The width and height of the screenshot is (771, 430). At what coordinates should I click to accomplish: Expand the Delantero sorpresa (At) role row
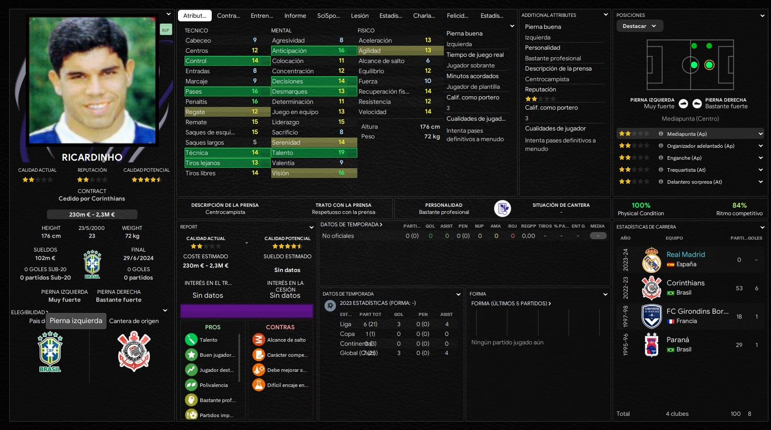click(761, 181)
